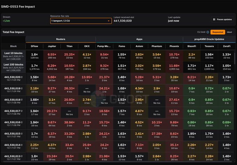Image resolution: width=237 pixels, height=165 pixels.
Task: Click the 0.72× Tessera cell in block 441,530,019
Action: coord(209,90)
